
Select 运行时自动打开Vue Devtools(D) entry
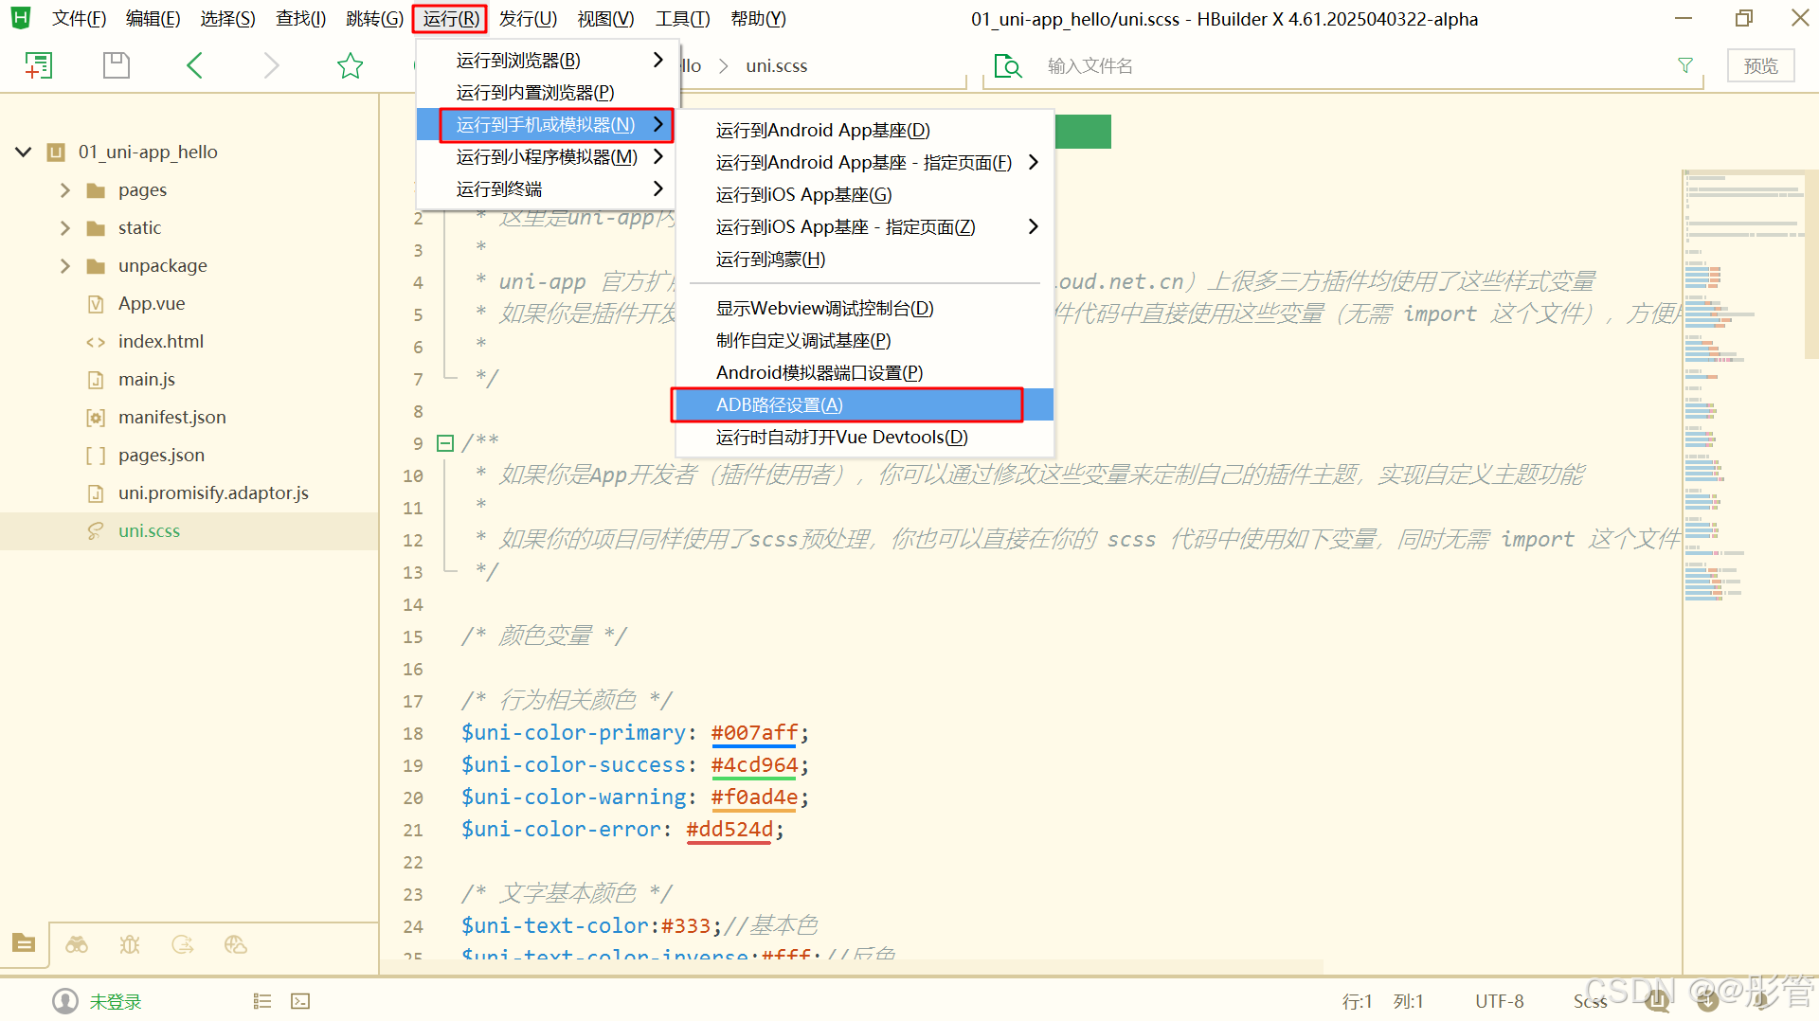[864, 437]
